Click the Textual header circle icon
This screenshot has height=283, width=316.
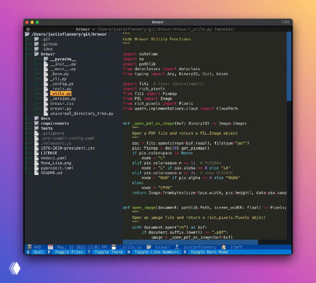coord(28,29)
